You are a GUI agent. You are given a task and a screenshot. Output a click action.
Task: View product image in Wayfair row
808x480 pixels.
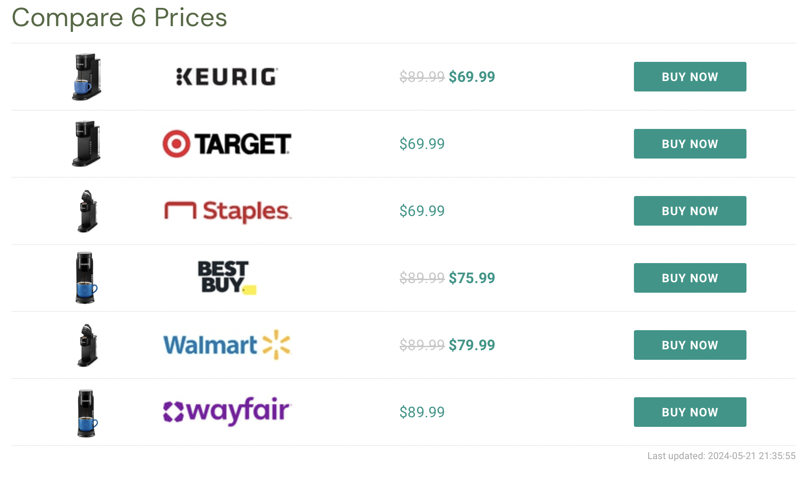coord(87,413)
